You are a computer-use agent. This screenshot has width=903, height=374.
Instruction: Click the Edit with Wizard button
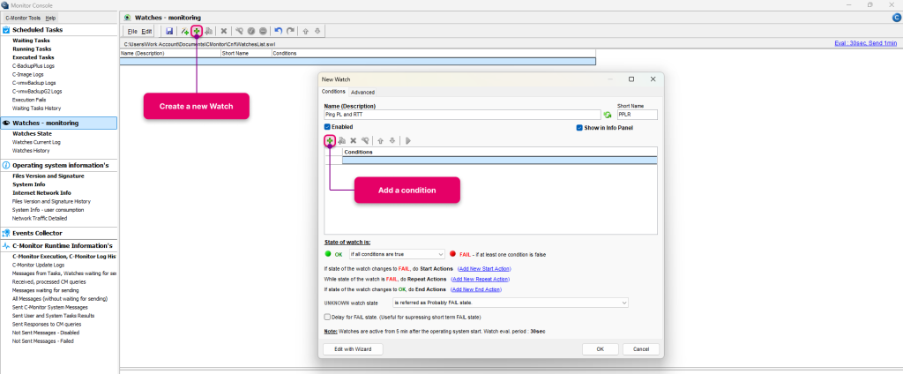[x=353, y=349]
